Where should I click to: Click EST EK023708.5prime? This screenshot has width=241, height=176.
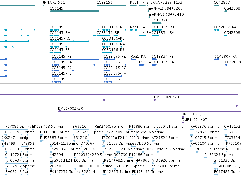(x=47, y=127)
